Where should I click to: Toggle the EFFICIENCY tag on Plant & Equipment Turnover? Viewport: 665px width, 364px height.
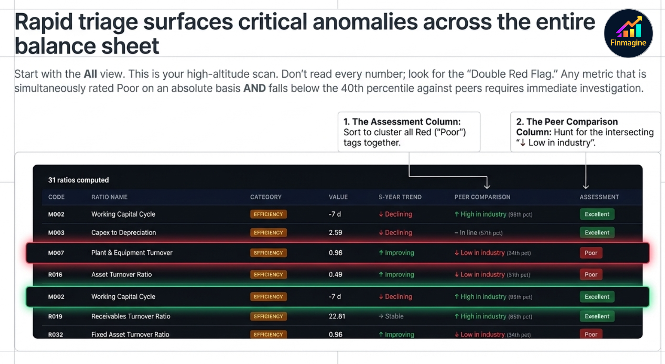pos(268,253)
